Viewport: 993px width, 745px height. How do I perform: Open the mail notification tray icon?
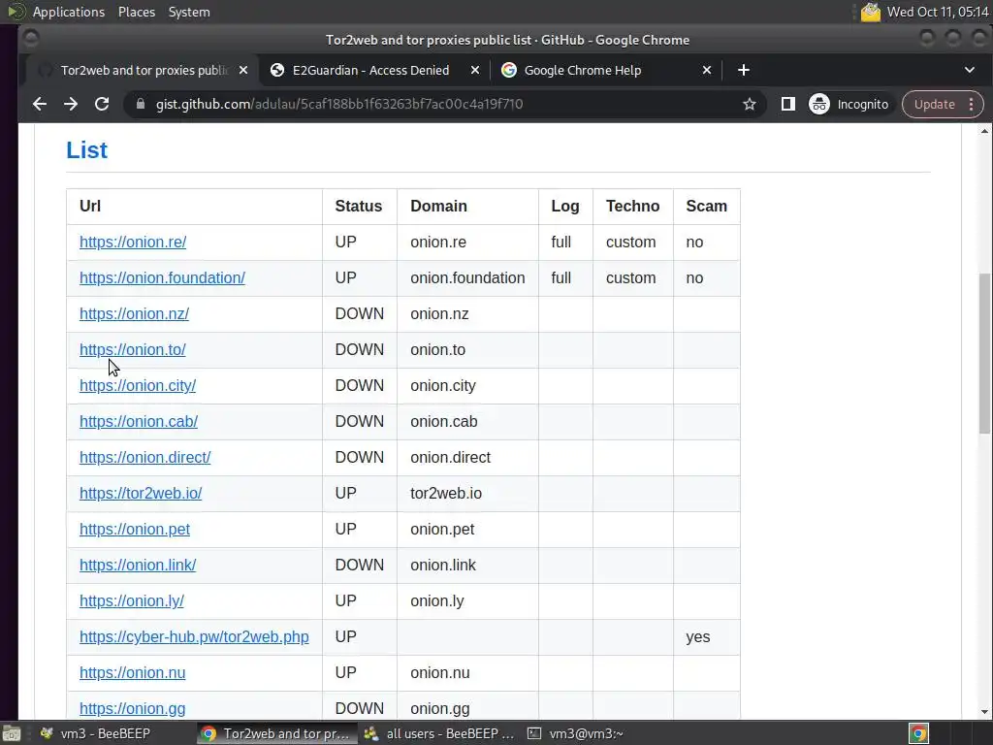click(870, 12)
